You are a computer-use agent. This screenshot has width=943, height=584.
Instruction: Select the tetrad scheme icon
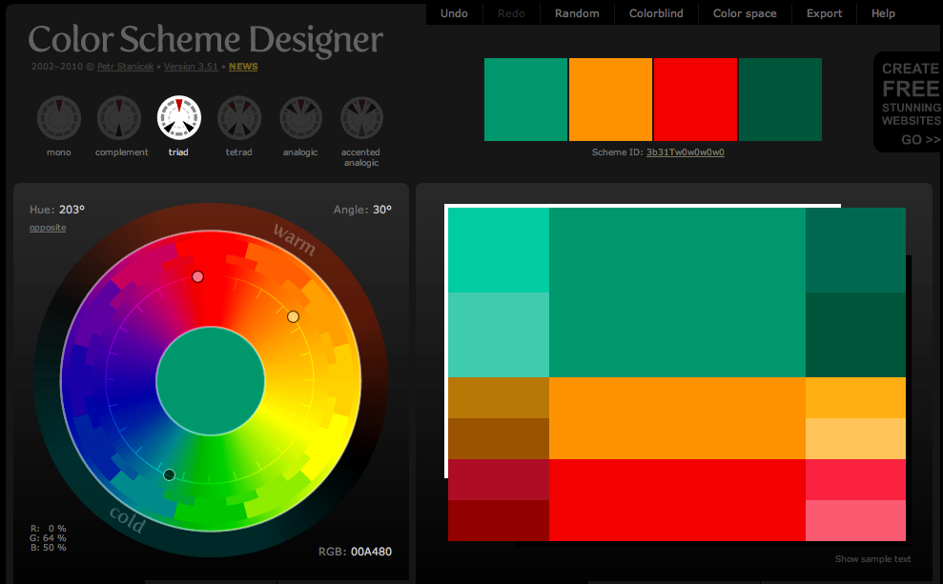[x=239, y=118]
